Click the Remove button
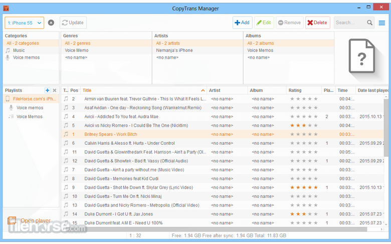 click(x=290, y=23)
